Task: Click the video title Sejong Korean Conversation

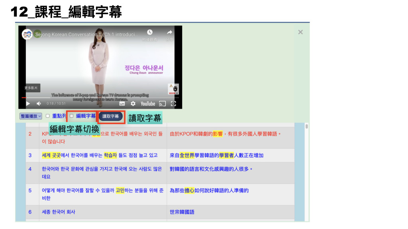Action: [86, 34]
